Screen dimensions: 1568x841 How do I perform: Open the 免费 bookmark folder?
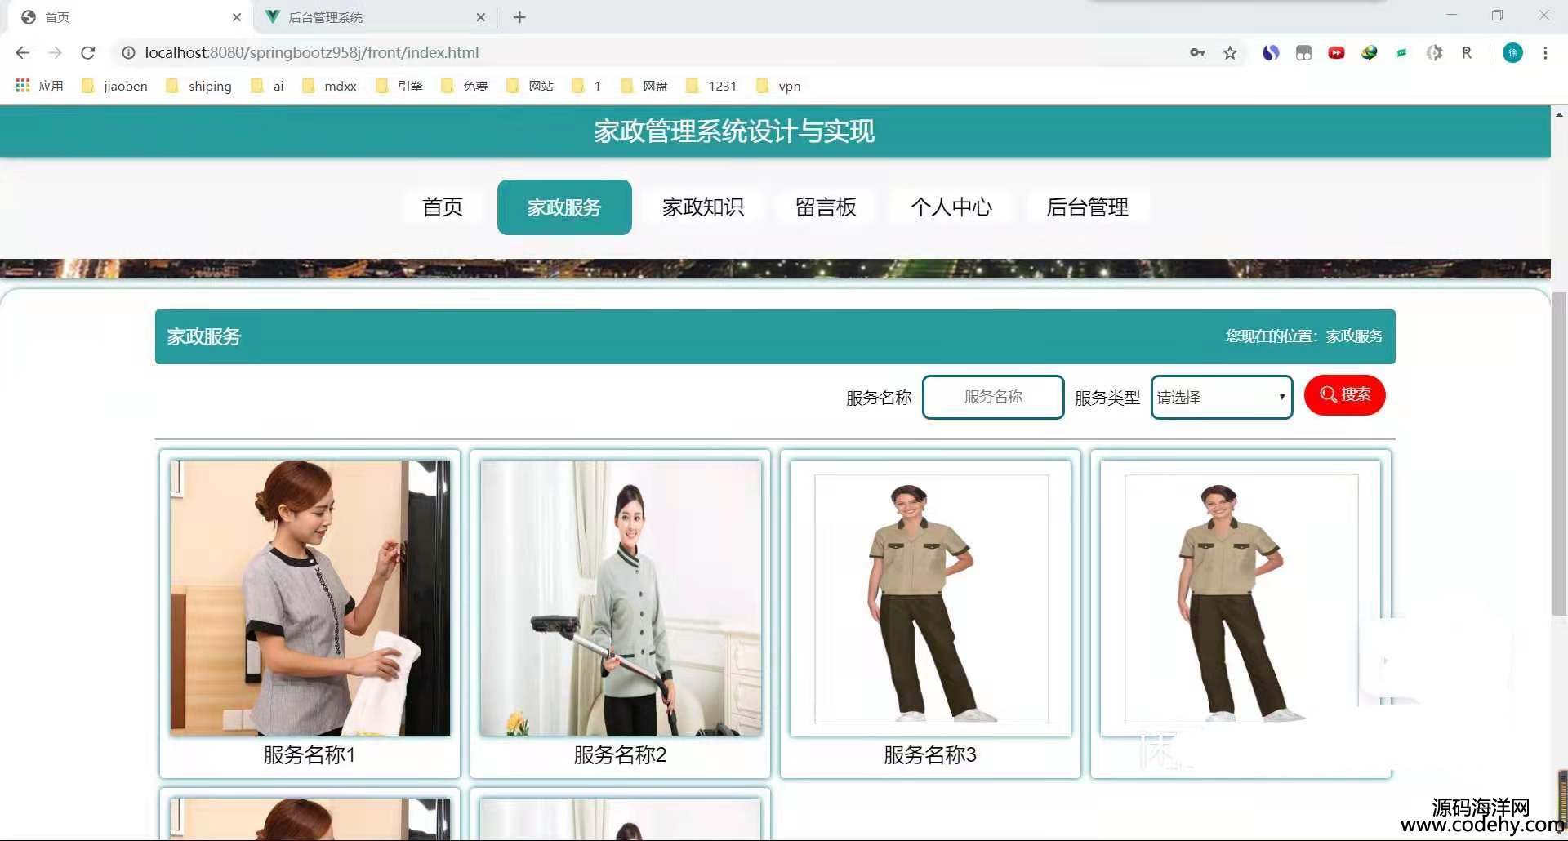click(465, 86)
